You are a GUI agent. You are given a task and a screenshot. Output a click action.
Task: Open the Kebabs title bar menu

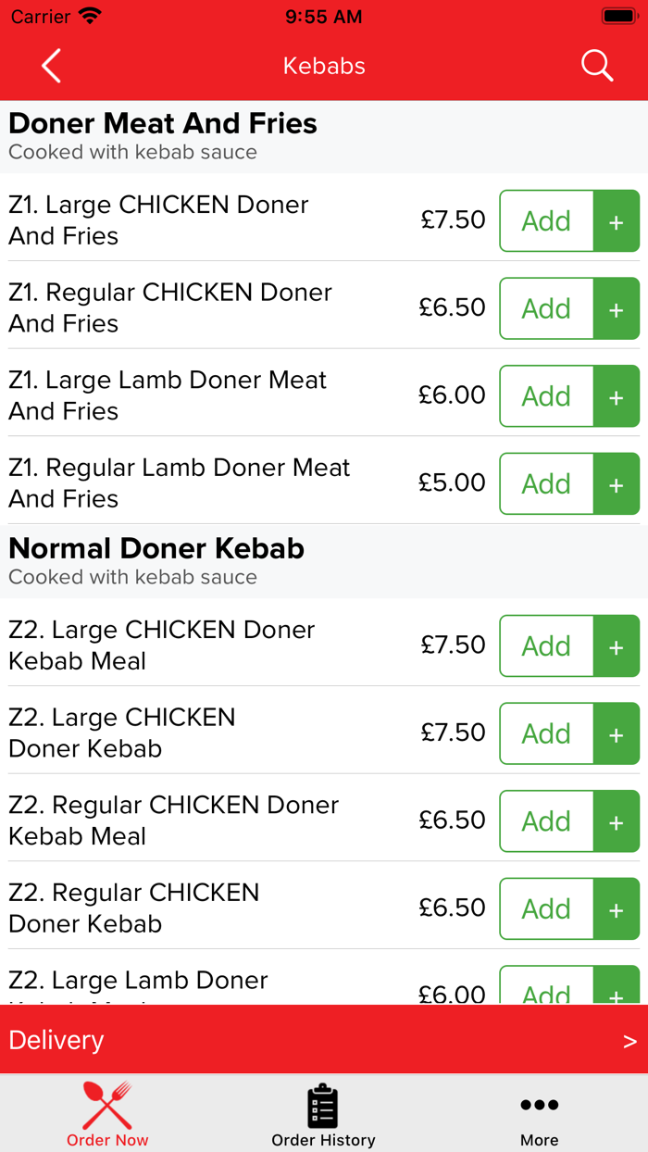tap(324, 66)
